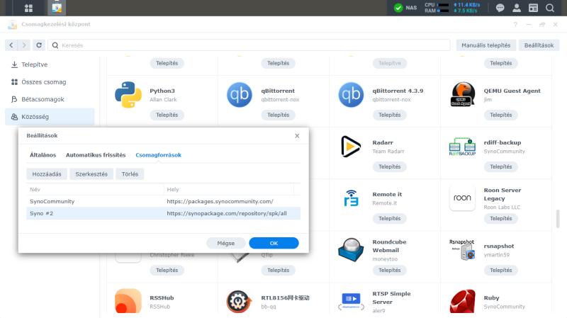Click the qBittorrent 4.3.9 package icon
This screenshot has height=318, width=567.
click(x=351, y=95)
